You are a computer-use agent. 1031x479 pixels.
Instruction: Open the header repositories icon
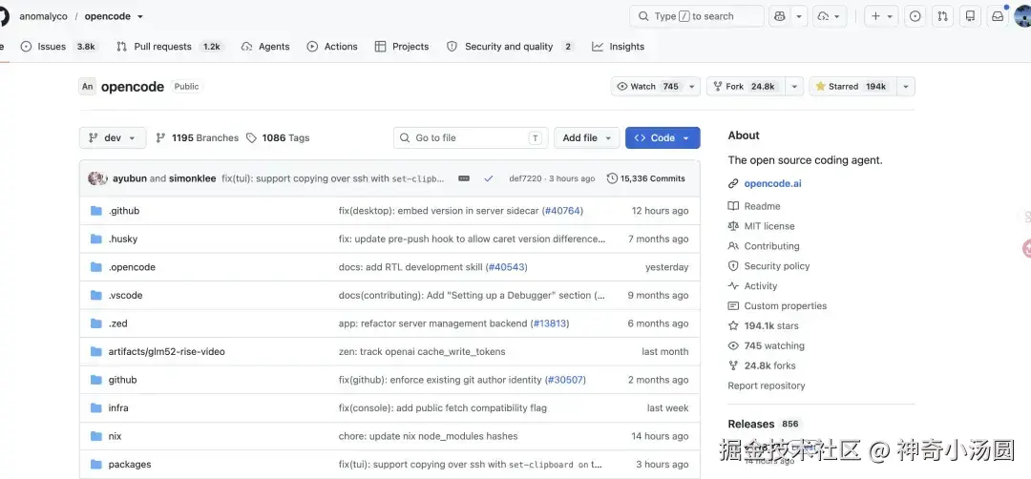(x=970, y=16)
